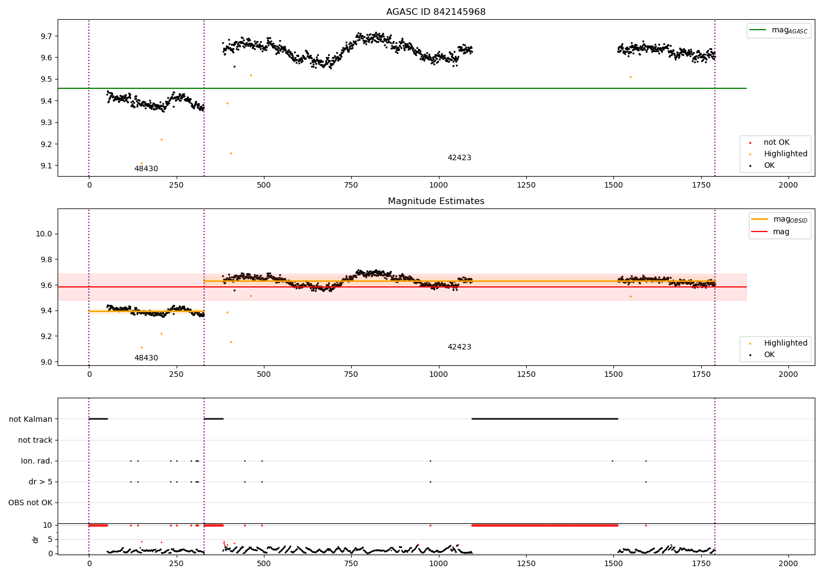Image resolution: width=823 pixels, height=576 pixels.
Task: Click the 'not Kalman' row label
Action: pyautogui.click(x=31, y=420)
